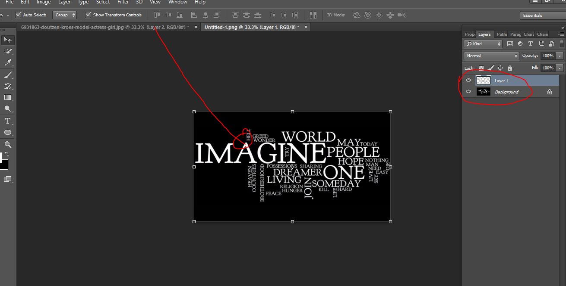Screen dimensions: 566x286
Task: Enable Auto-Select checkbox
Action: 18,15
